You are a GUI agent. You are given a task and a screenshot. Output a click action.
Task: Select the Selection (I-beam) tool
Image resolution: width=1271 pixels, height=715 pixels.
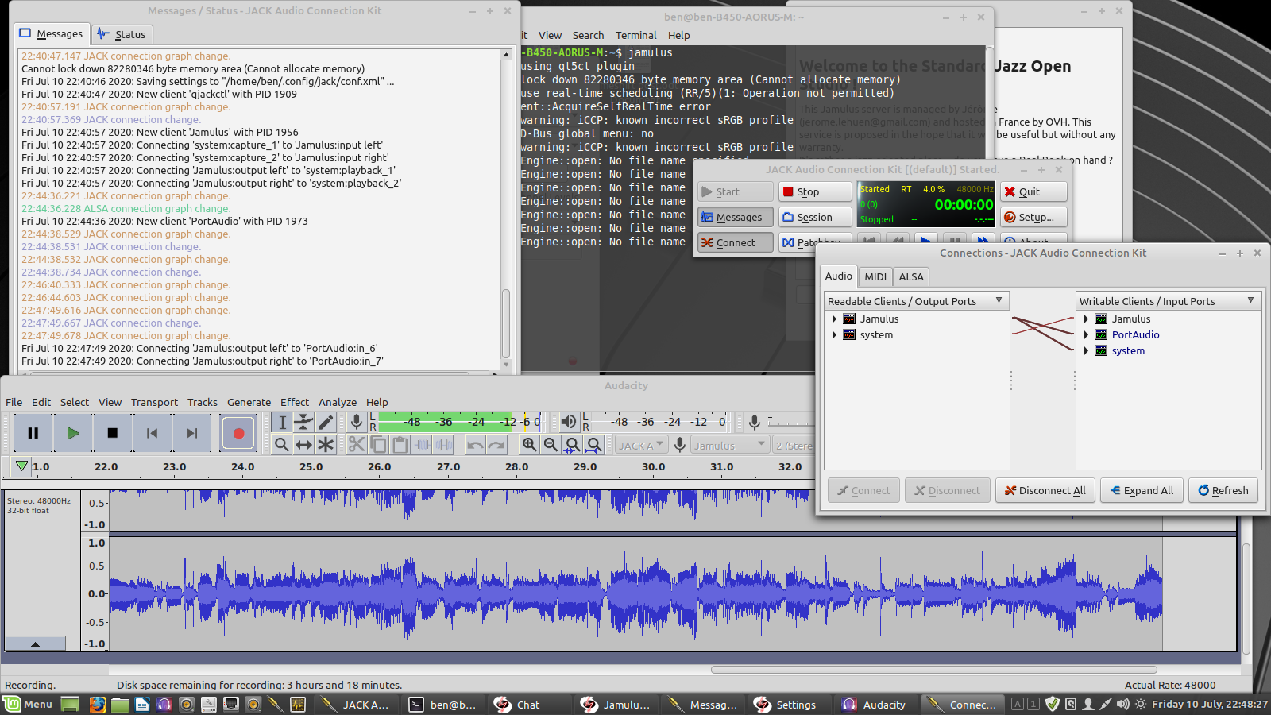coord(282,422)
